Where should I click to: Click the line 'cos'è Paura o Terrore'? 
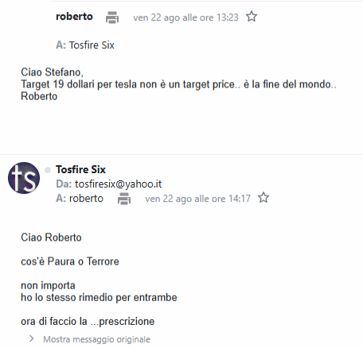[x=70, y=261]
